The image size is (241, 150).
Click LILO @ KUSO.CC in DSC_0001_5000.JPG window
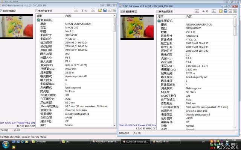(146, 128)
